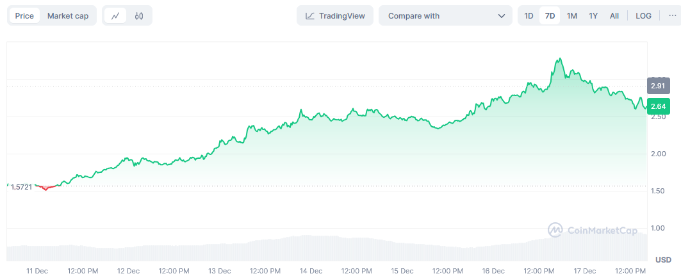Viewport: 681px width, 276px height.
Task: Click the 2.91 price marker label
Action: [657, 86]
